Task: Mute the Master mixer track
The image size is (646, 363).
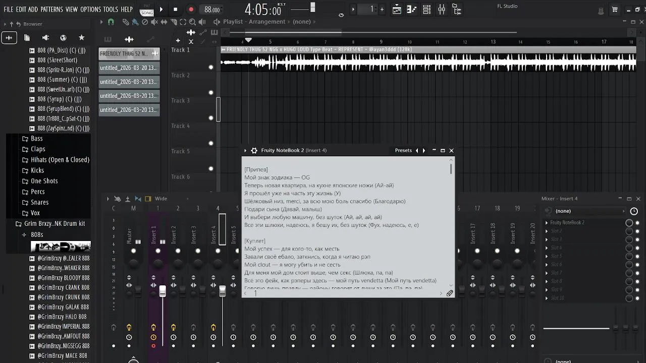Action: click(x=133, y=251)
